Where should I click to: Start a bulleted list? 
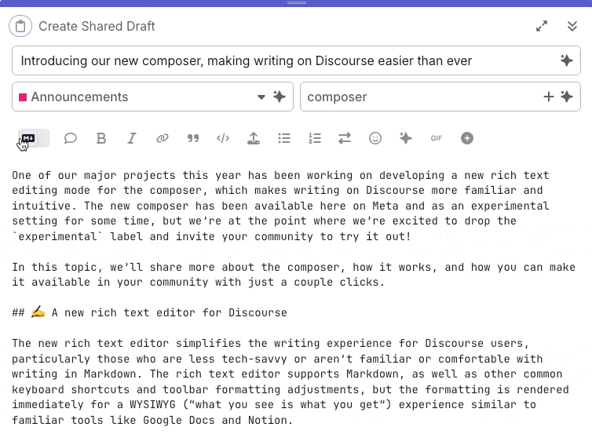coord(284,138)
